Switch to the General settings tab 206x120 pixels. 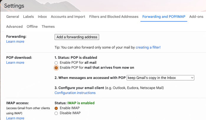[13, 17]
